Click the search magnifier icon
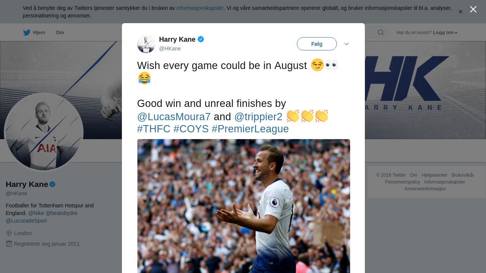 (x=380, y=33)
